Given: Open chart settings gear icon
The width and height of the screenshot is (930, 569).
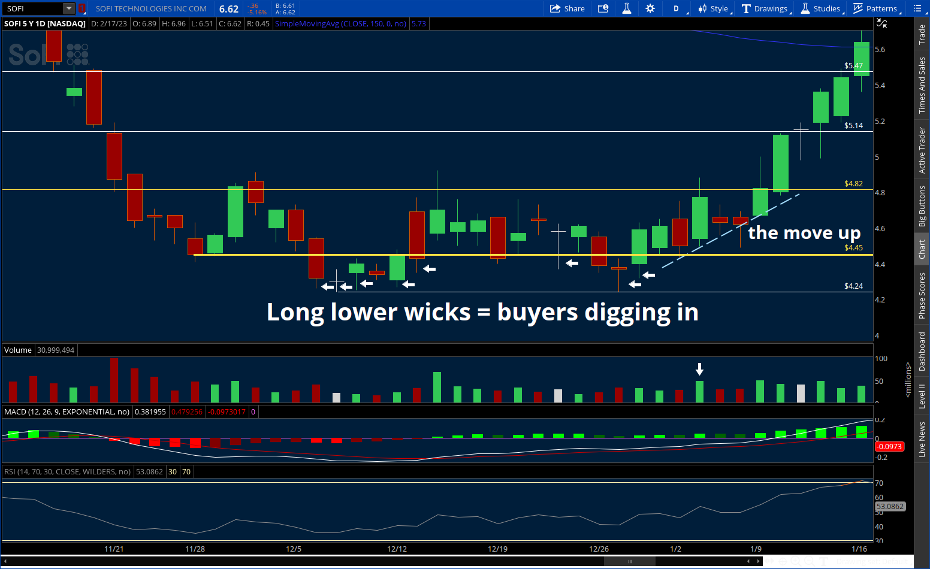Looking at the screenshot, I should point(650,8).
